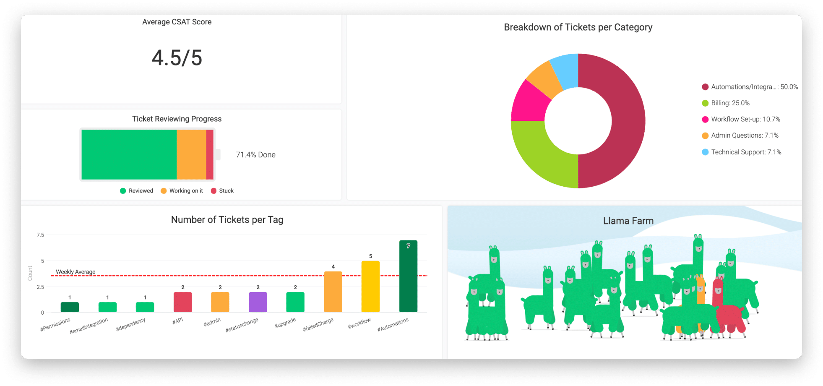Screen dimensions: 823x386
Task: Select the yellow #workflow bar
Action: [x=370, y=287]
